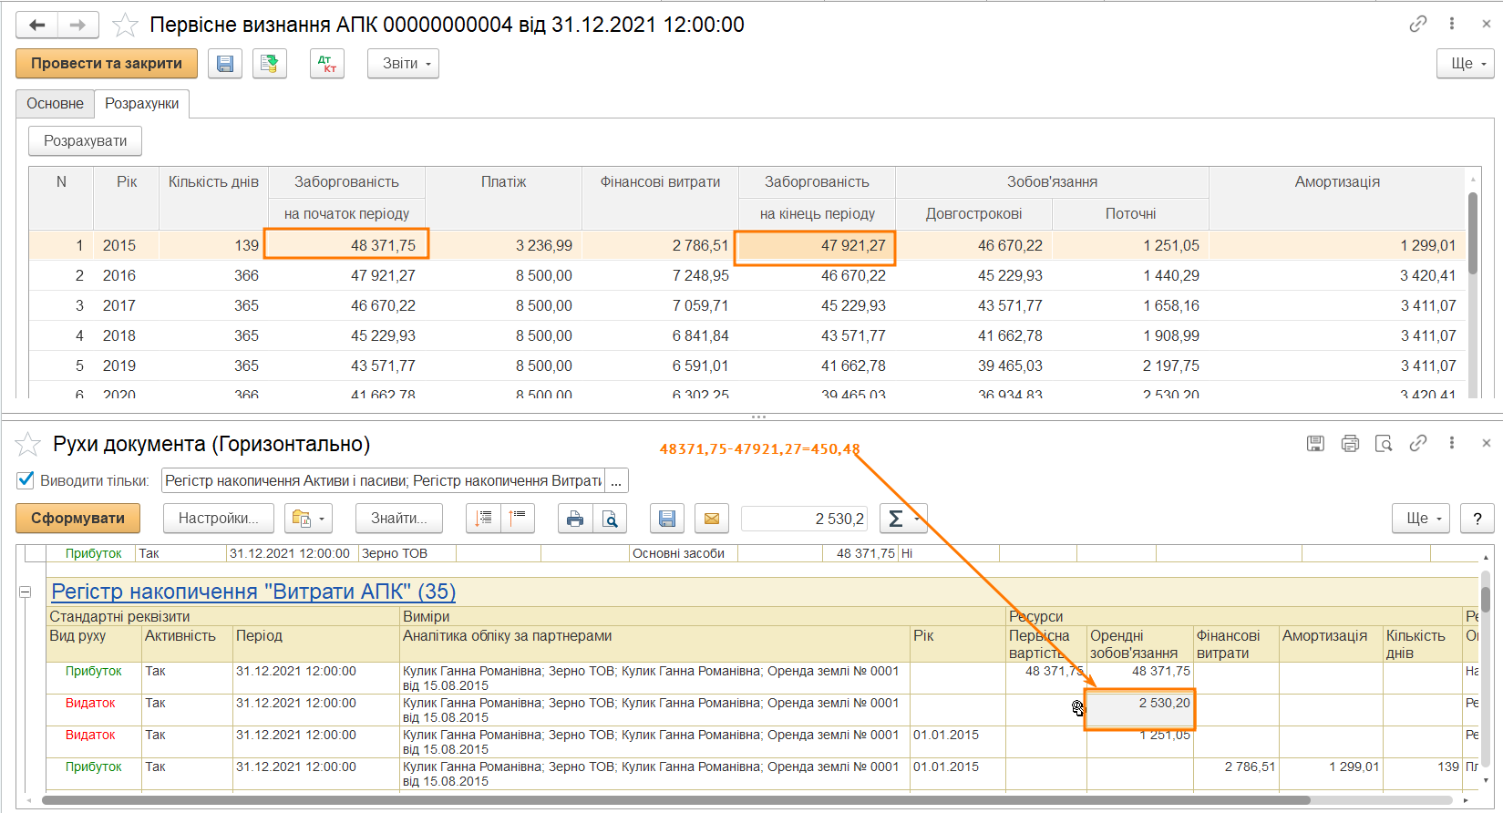Viewport: 1503px width, 813px height.
Task: Open print preview with magnifier page icon
Action: click(610, 519)
